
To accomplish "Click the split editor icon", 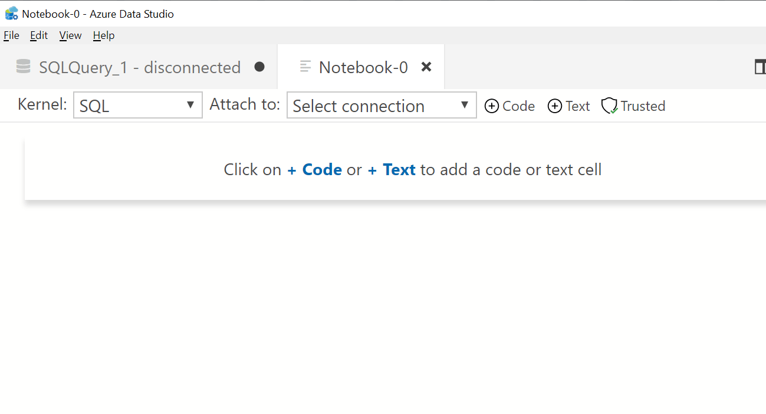I will pyautogui.click(x=760, y=67).
